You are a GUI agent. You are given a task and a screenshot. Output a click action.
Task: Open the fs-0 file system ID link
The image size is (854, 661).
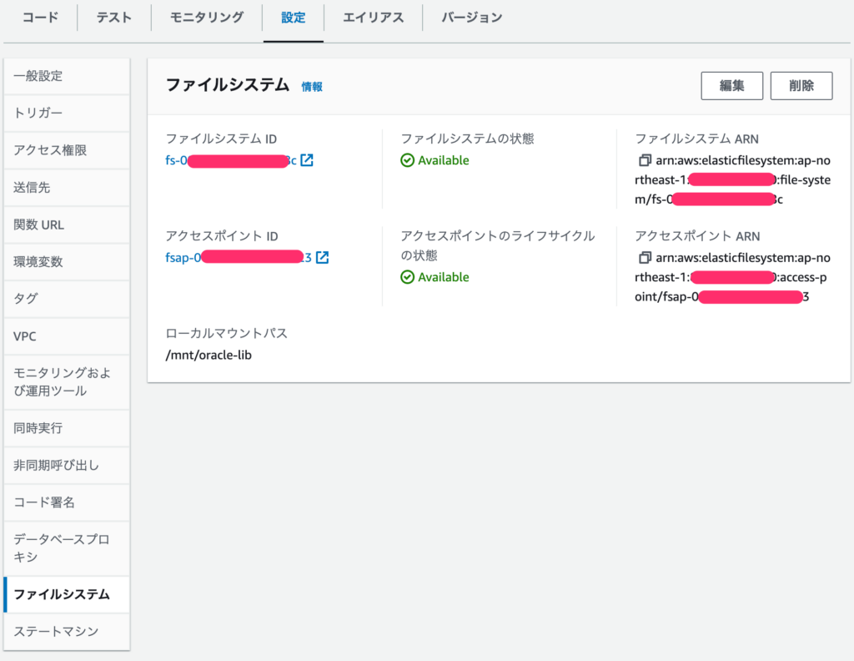pyautogui.click(x=231, y=160)
